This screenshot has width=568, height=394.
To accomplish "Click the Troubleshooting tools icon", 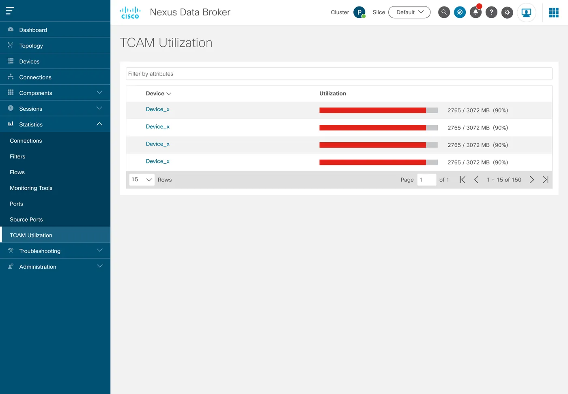I will [x=11, y=251].
